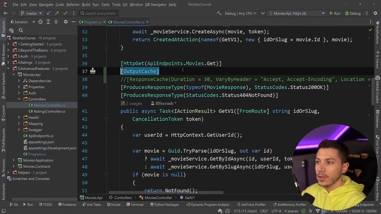Click the Search everywhere field
Image resolution: width=381 pixels, height=214 pixels.
pyautogui.click(x=100, y=13)
